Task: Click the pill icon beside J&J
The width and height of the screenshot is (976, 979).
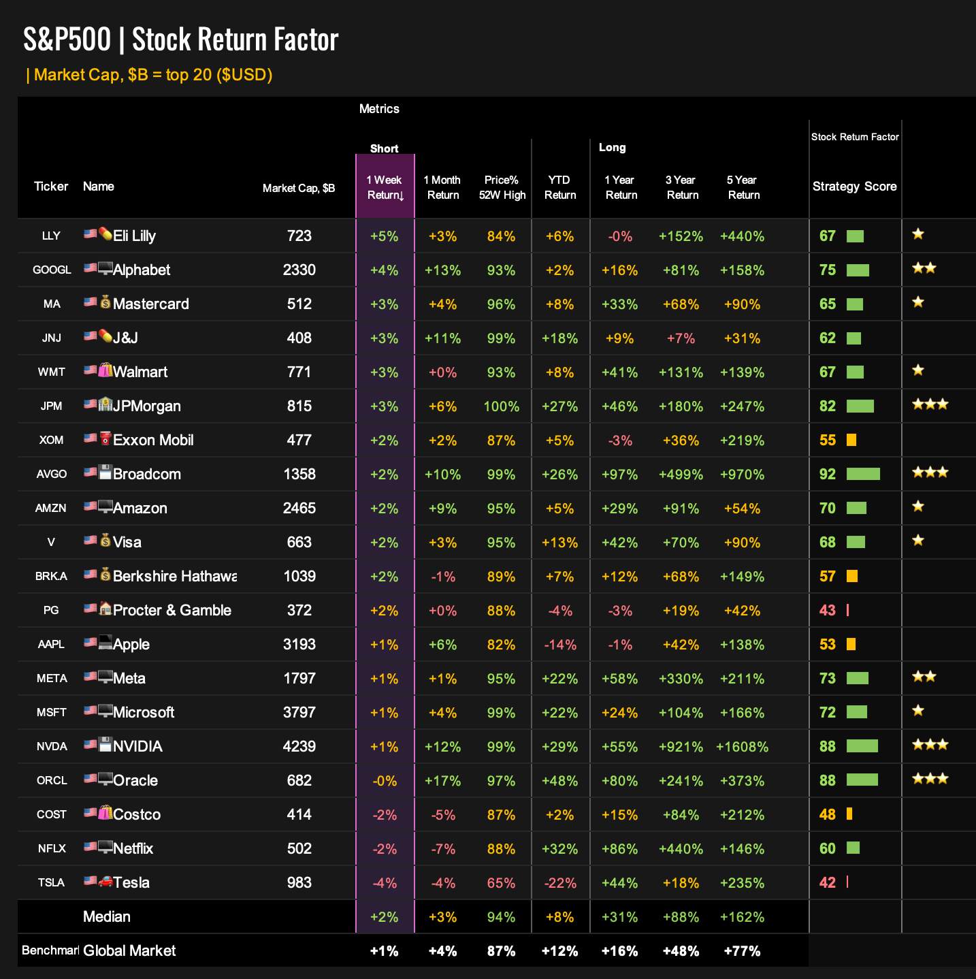Action: 105,336
